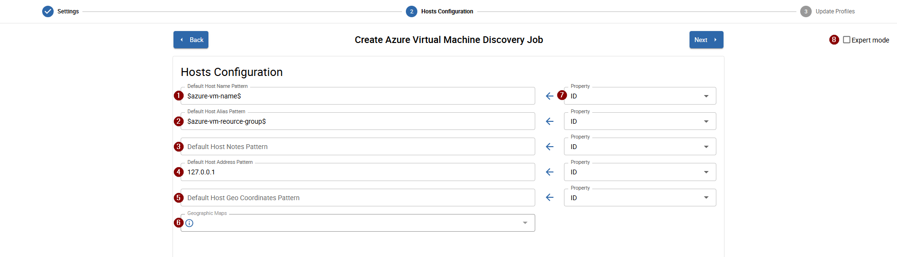
Task: Open Property dropdown for Host Name Pattern
Action: [640, 96]
